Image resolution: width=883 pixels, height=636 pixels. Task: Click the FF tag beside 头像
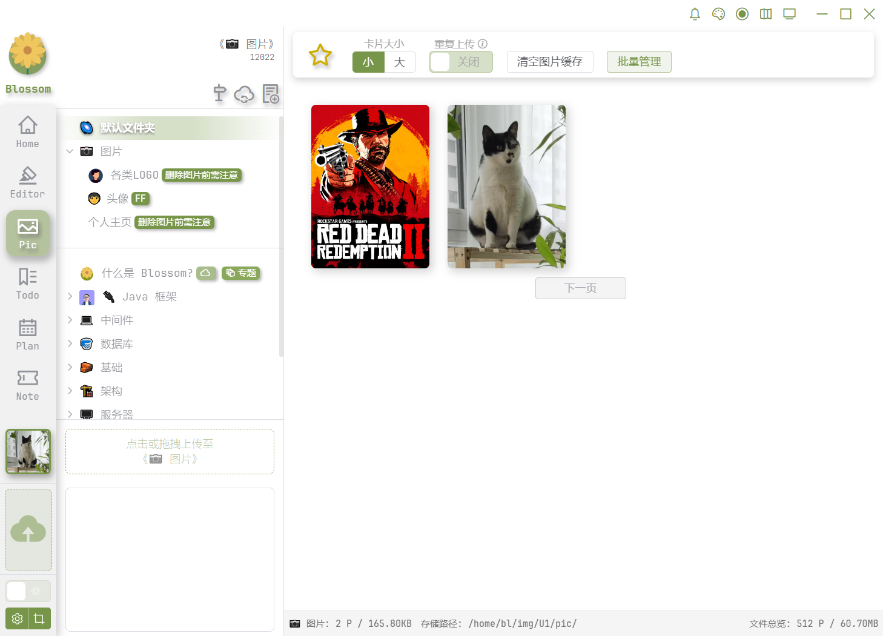141,199
